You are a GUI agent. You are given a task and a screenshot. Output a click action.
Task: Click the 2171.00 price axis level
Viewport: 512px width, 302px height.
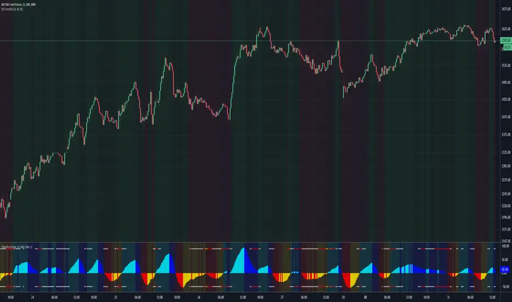[506, 230]
